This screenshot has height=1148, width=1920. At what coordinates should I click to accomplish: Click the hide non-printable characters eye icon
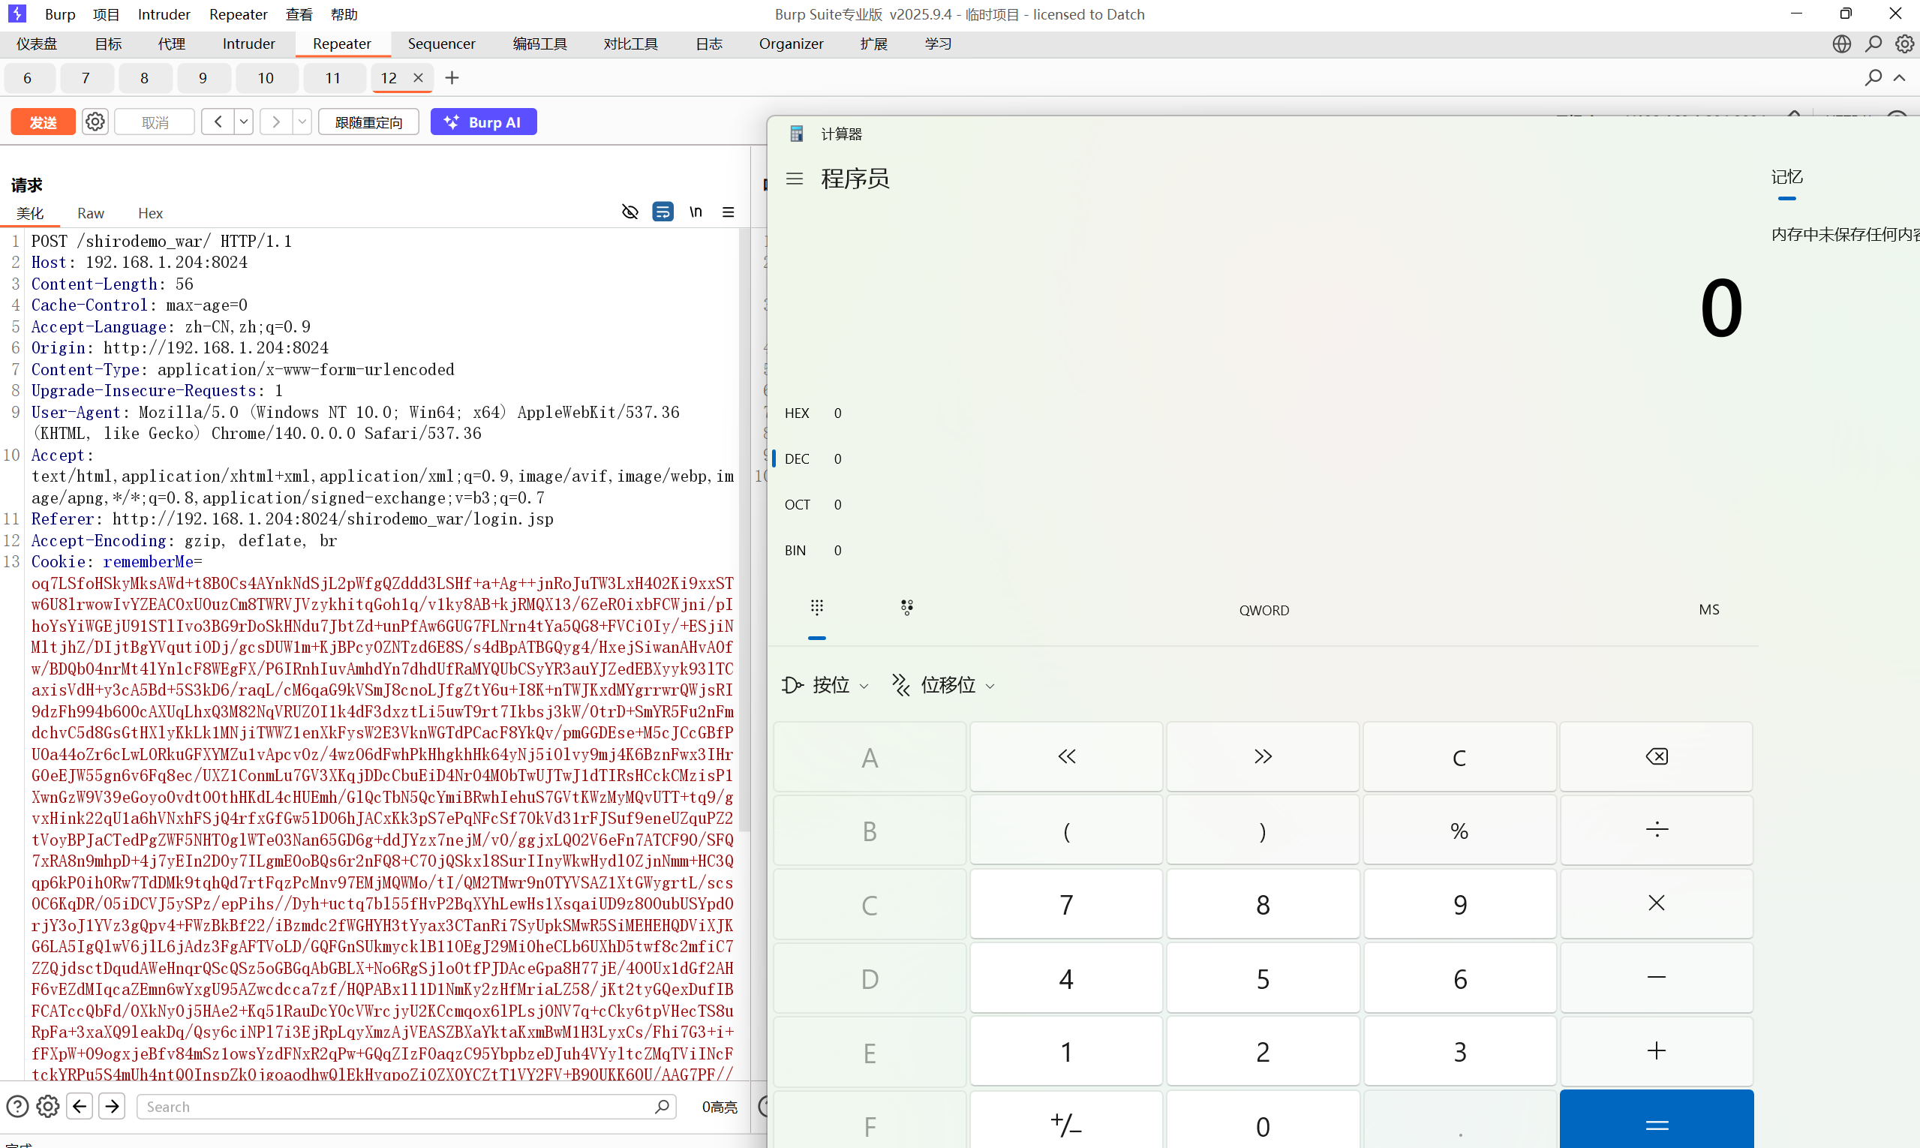[x=629, y=212]
